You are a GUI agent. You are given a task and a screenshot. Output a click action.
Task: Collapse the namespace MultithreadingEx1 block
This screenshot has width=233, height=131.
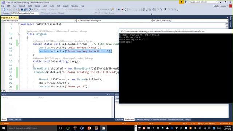coord(19,24)
